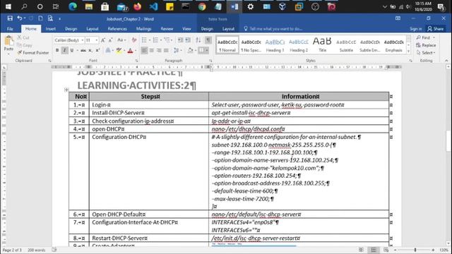Open the Paragraph dialog launcher
The height and width of the screenshot is (254, 452).
(210, 61)
